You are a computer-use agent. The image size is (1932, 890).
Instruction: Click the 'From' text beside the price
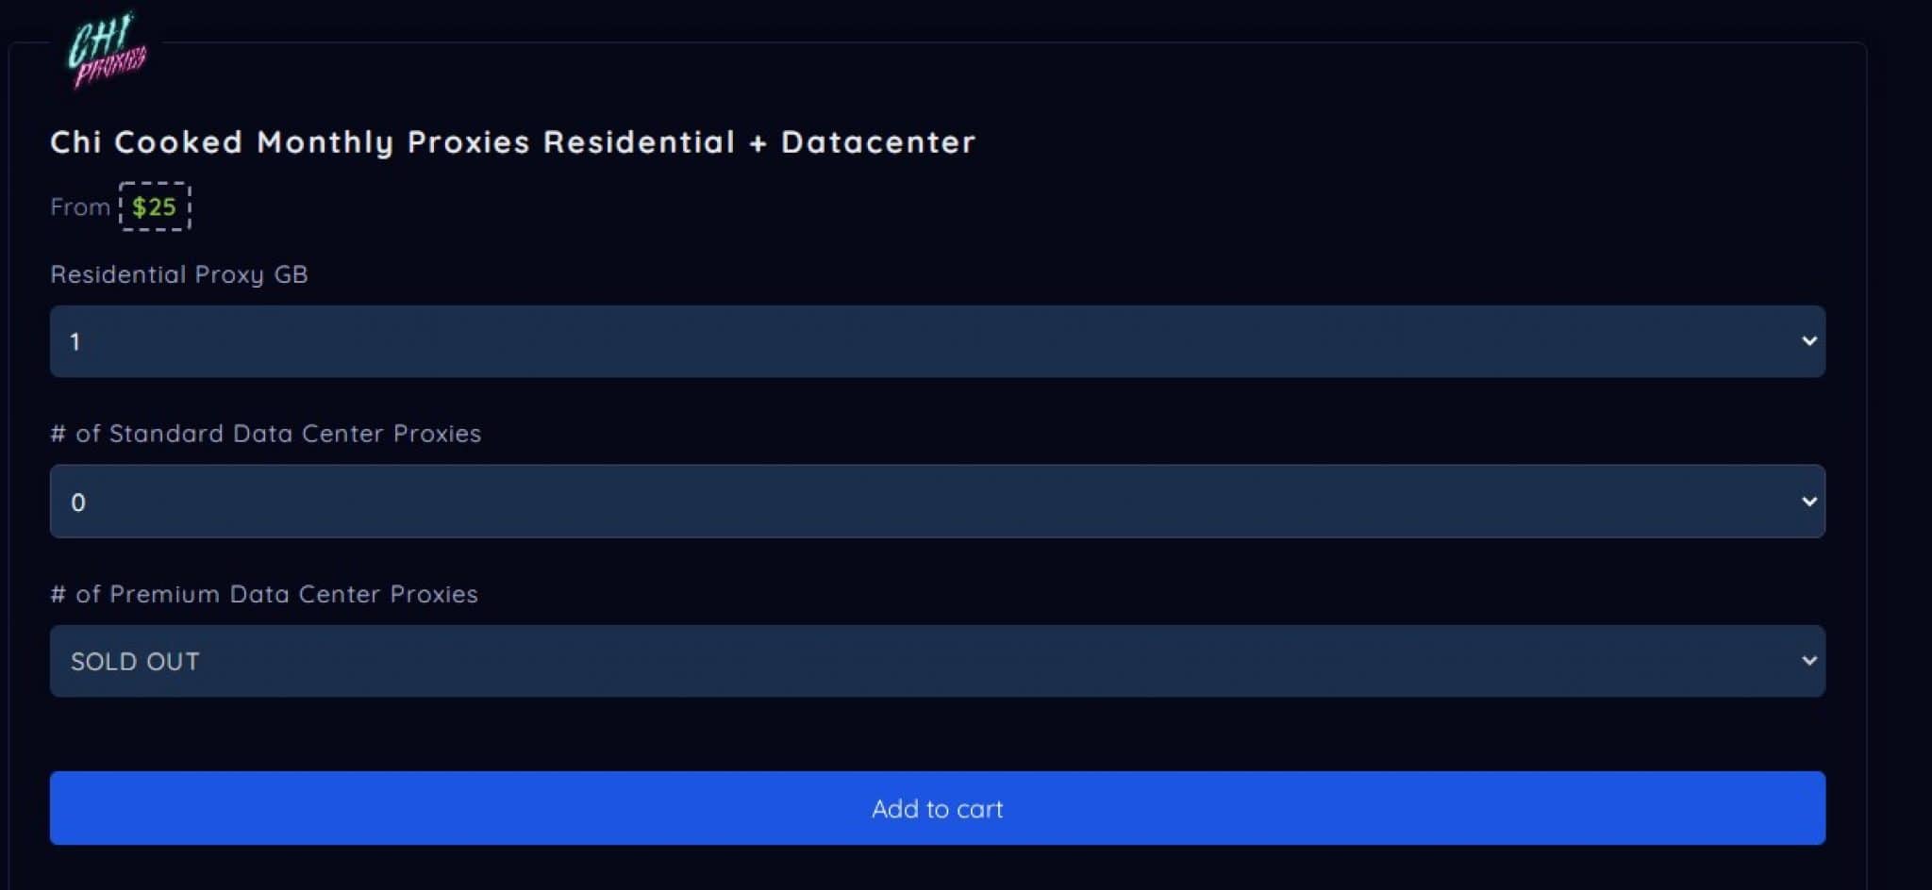[x=80, y=206]
